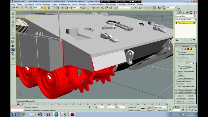Open the 'Модификаторы' menu
208x117 pixels.
pos(65,4)
